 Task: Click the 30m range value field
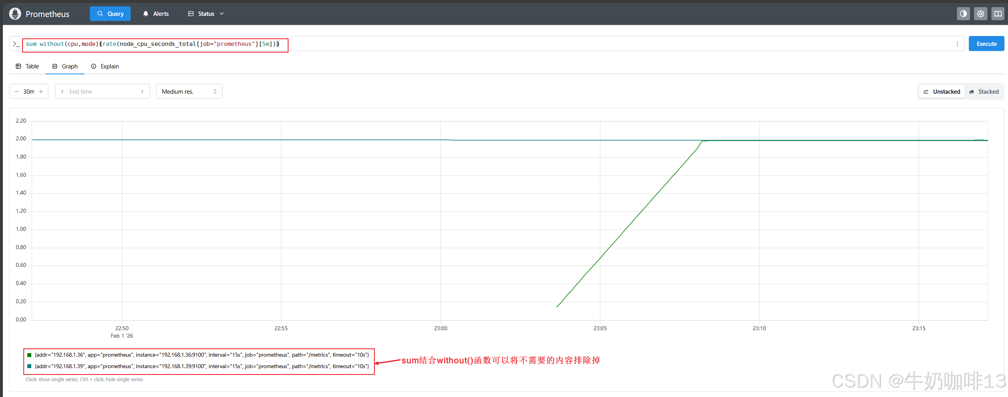[28, 92]
